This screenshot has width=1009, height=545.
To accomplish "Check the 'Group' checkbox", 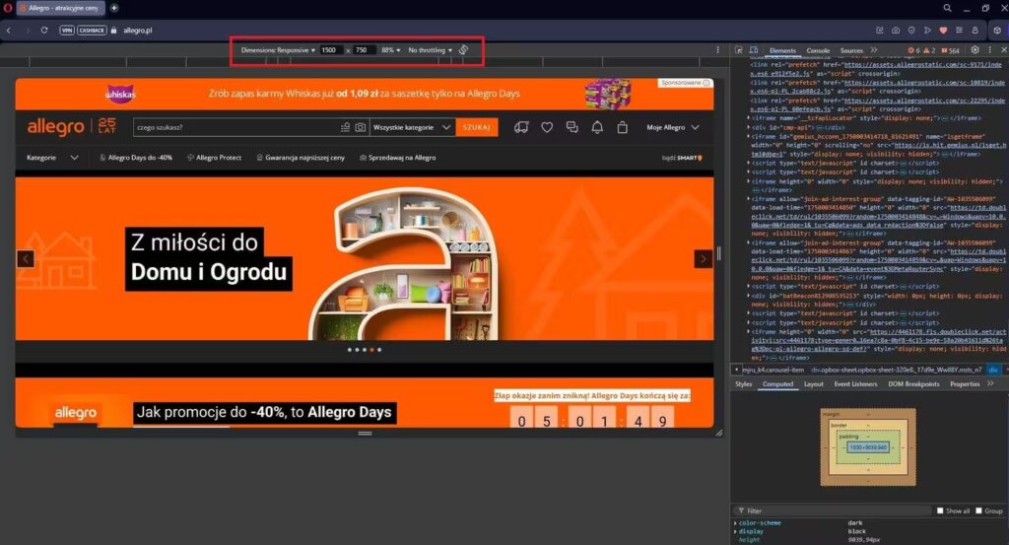I will pyautogui.click(x=978, y=511).
